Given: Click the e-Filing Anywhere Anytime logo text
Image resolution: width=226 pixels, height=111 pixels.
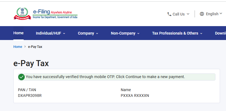Looking at the screenshot, I should tap(55, 14).
